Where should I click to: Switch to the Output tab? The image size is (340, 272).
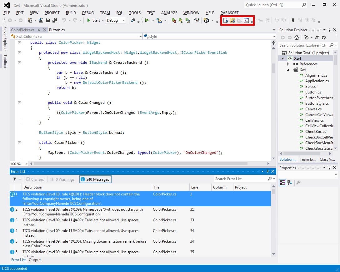35,260
